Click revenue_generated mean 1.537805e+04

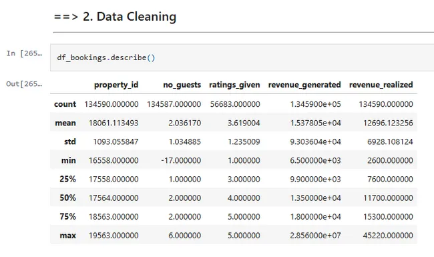(x=316, y=123)
